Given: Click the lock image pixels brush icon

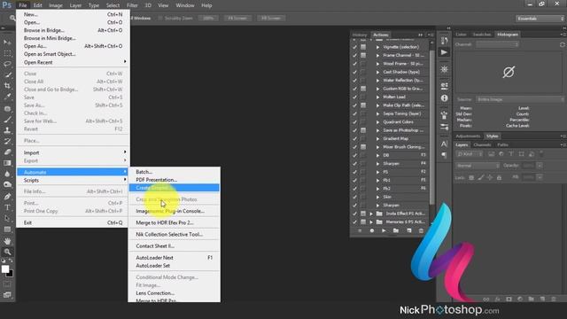Looking at the screenshot, I should tap(480, 177).
